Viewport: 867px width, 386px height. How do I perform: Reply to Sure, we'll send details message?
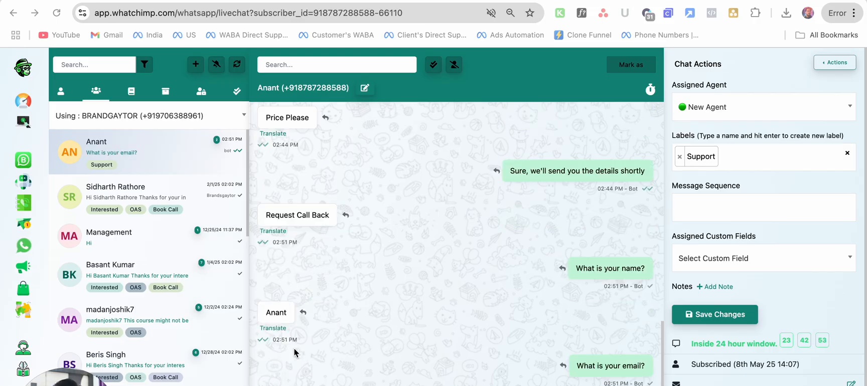[497, 171]
